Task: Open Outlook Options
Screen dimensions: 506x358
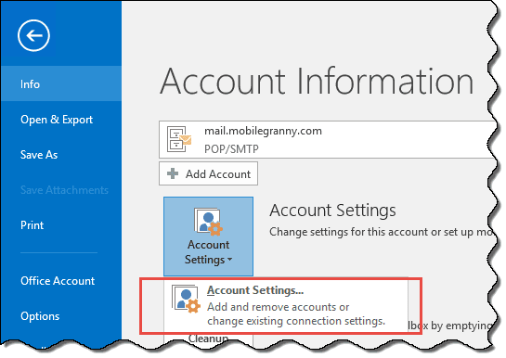Action: tap(40, 315)
